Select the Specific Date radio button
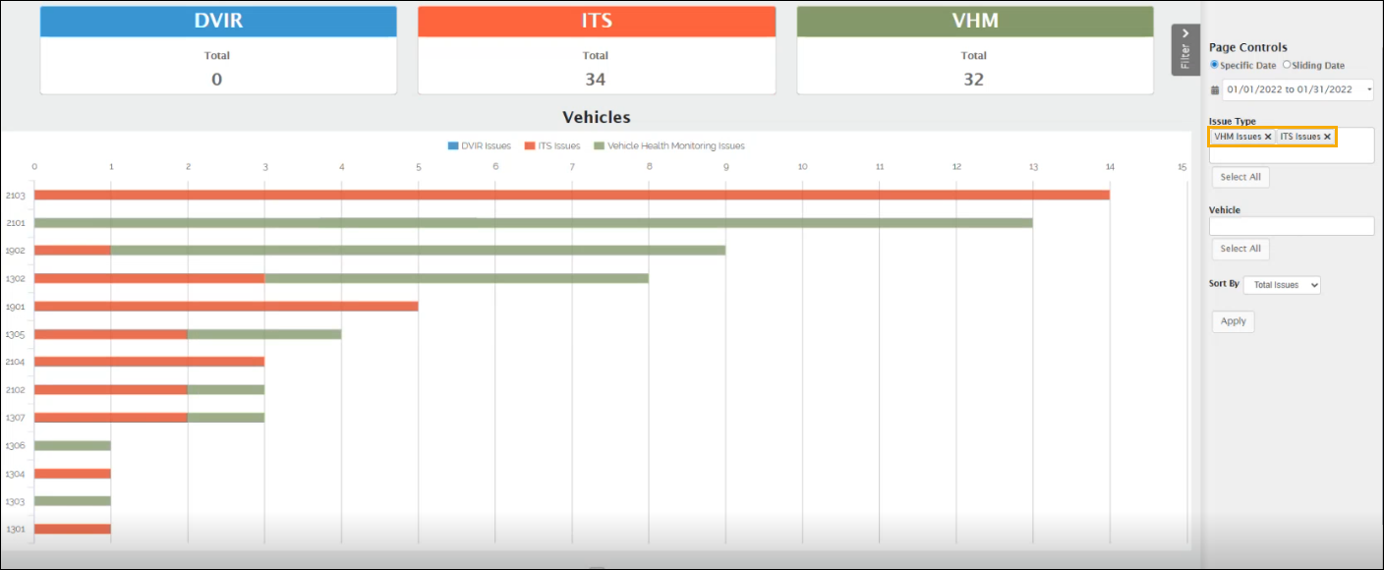The height and width of the screenshot is (570, 1384). tap(1214, 65)
